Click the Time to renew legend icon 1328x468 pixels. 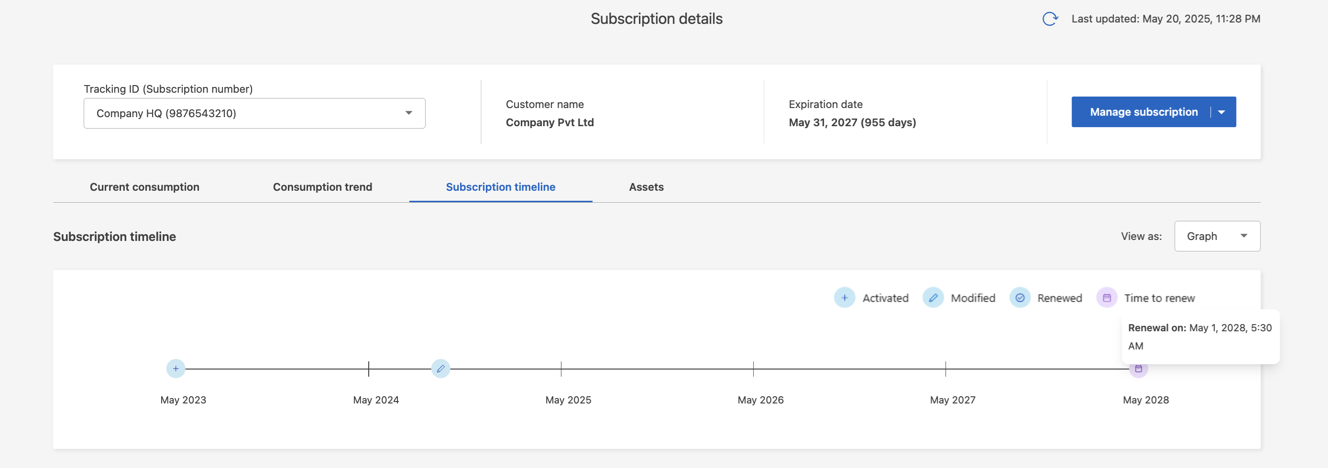(1106, 298)
